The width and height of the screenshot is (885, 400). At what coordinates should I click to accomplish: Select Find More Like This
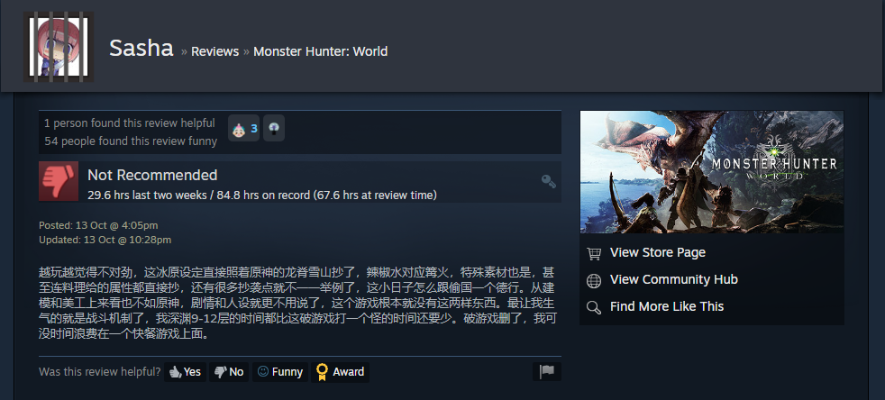click(x=667, y=306)
